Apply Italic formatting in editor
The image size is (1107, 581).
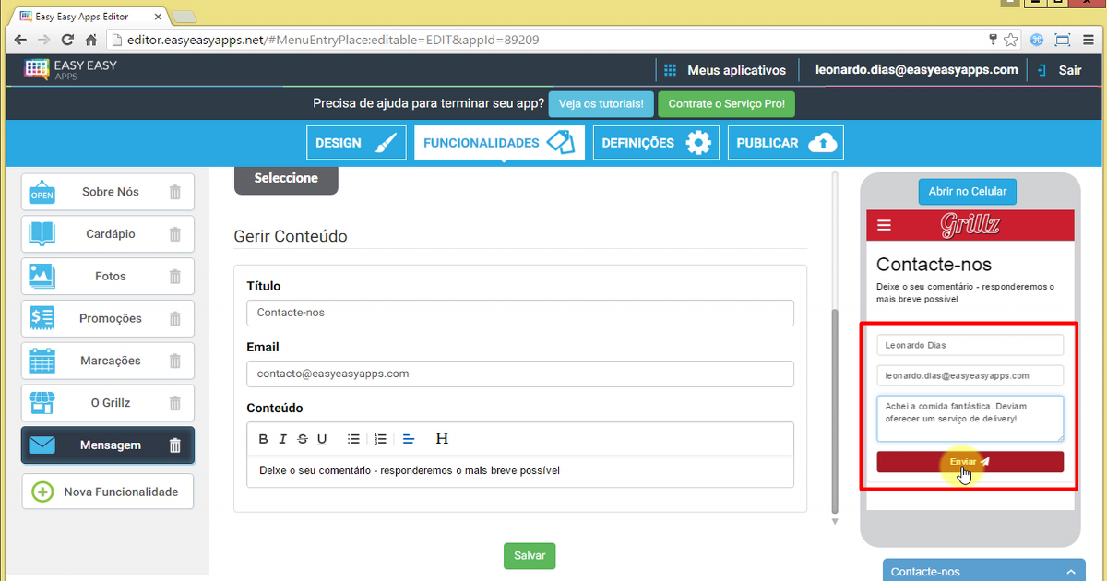pos(283,439)
